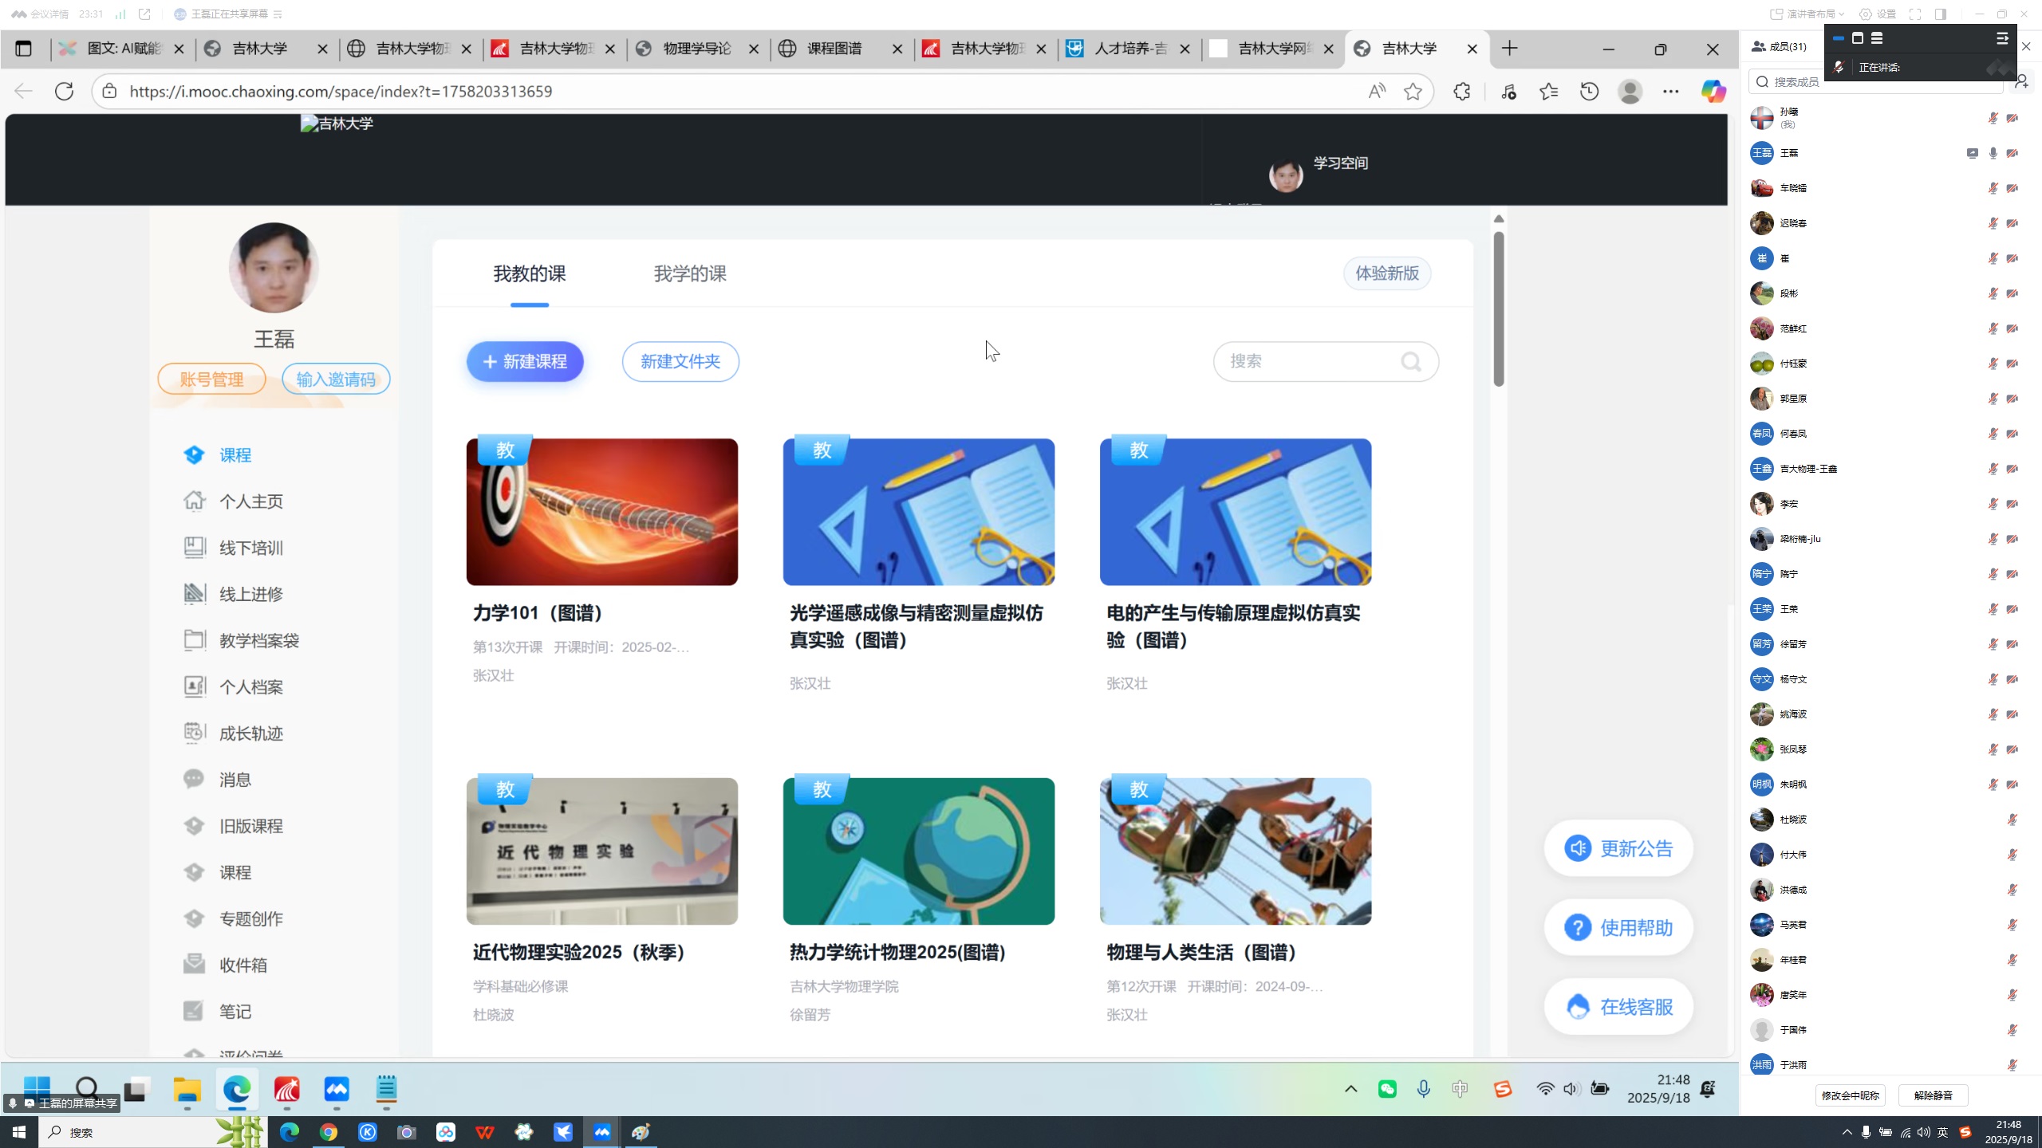This screenshot has height=1148, width=2042.
Task: Click the favorites star in address bar
Action: [1413, 92]
